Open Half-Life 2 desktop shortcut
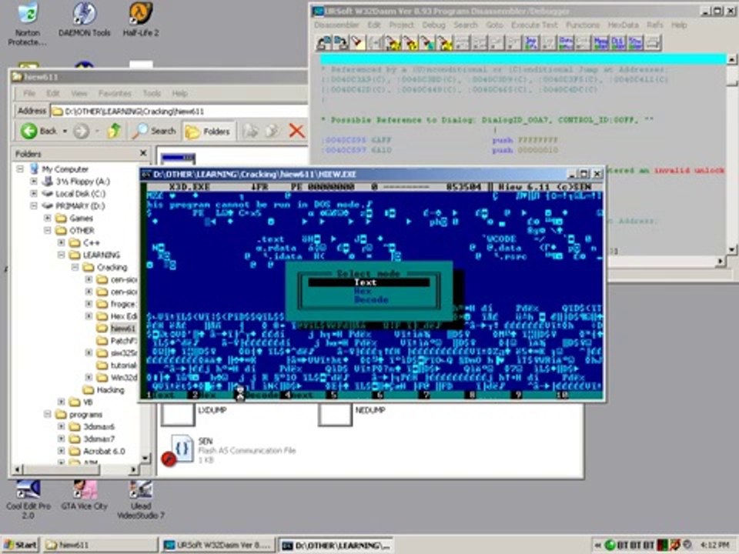Image resolution: width=739 pixels, height=554 pixels. pos(140,20)
